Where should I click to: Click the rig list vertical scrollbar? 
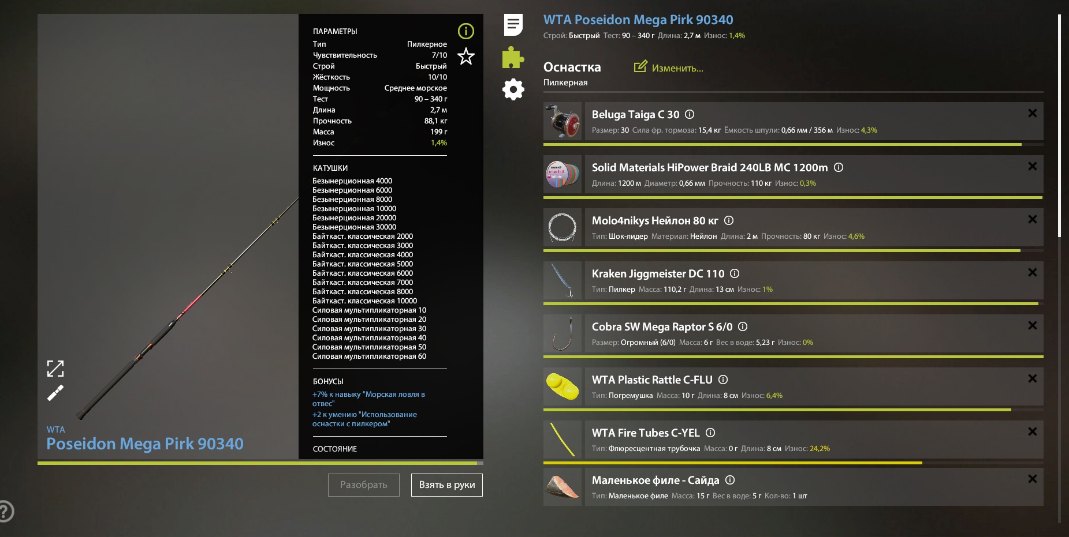coord(1059,126)
